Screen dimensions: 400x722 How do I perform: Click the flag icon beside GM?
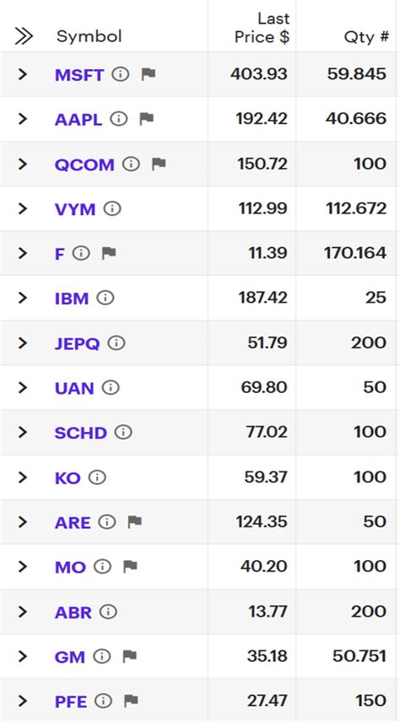pos(130,656)
